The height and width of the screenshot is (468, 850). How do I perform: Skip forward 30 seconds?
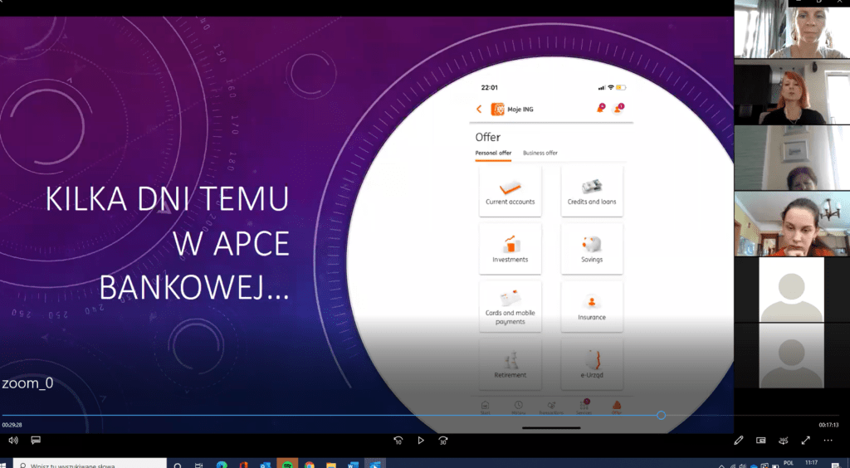[x=443, y=441]
